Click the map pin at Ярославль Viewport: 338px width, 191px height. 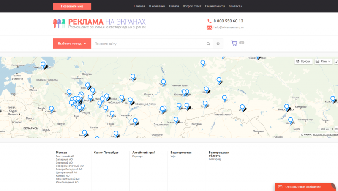pos(87,86)
